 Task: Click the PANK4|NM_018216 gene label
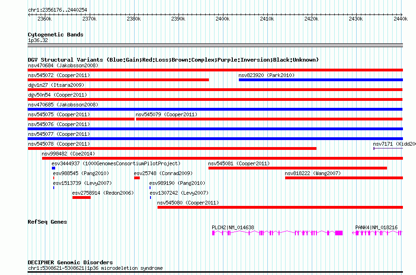[x=376, y=227]
